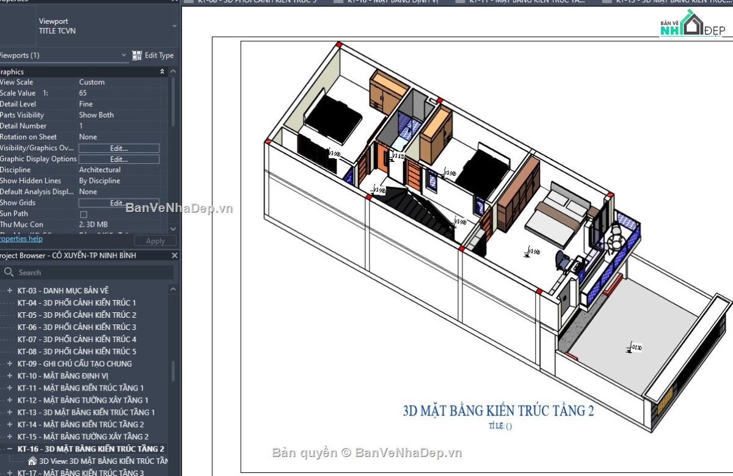The image size is (733, 476).
Task: Select the 3D View house icon under KT-16
Action: click(x=32, y=461)
